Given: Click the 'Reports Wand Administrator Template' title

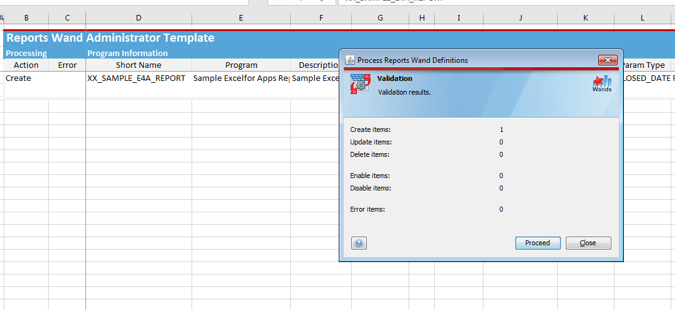Looking at the screenshot, I should point(110,38).
